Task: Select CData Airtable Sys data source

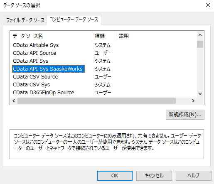Action: pyautogui.click(x=36, y=45)
